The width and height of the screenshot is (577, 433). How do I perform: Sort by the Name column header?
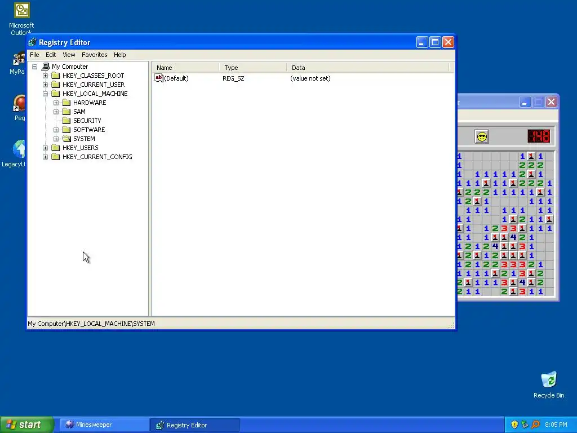(185, 68)
